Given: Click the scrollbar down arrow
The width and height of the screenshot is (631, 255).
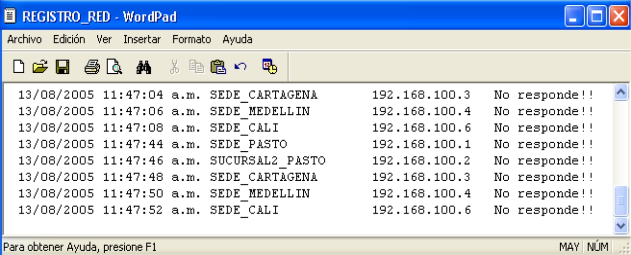Looking at the screenshot, I should [x=620, y=226].
